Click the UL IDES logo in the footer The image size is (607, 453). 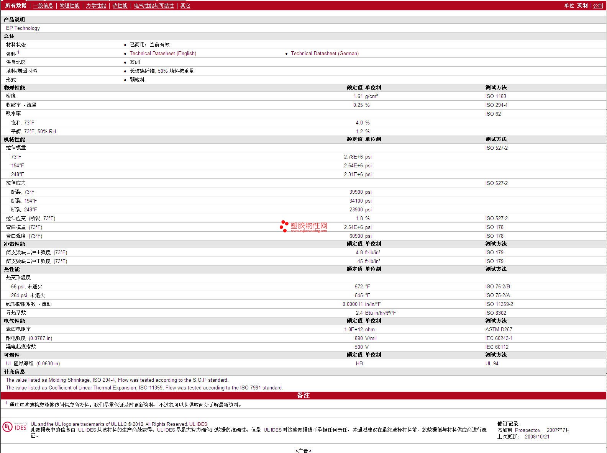(15, 427)
